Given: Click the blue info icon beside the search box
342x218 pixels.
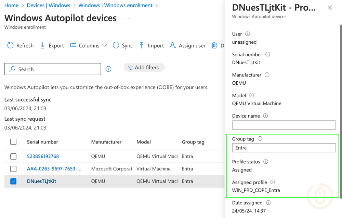Looking at the screenshot, I should 108,69.
